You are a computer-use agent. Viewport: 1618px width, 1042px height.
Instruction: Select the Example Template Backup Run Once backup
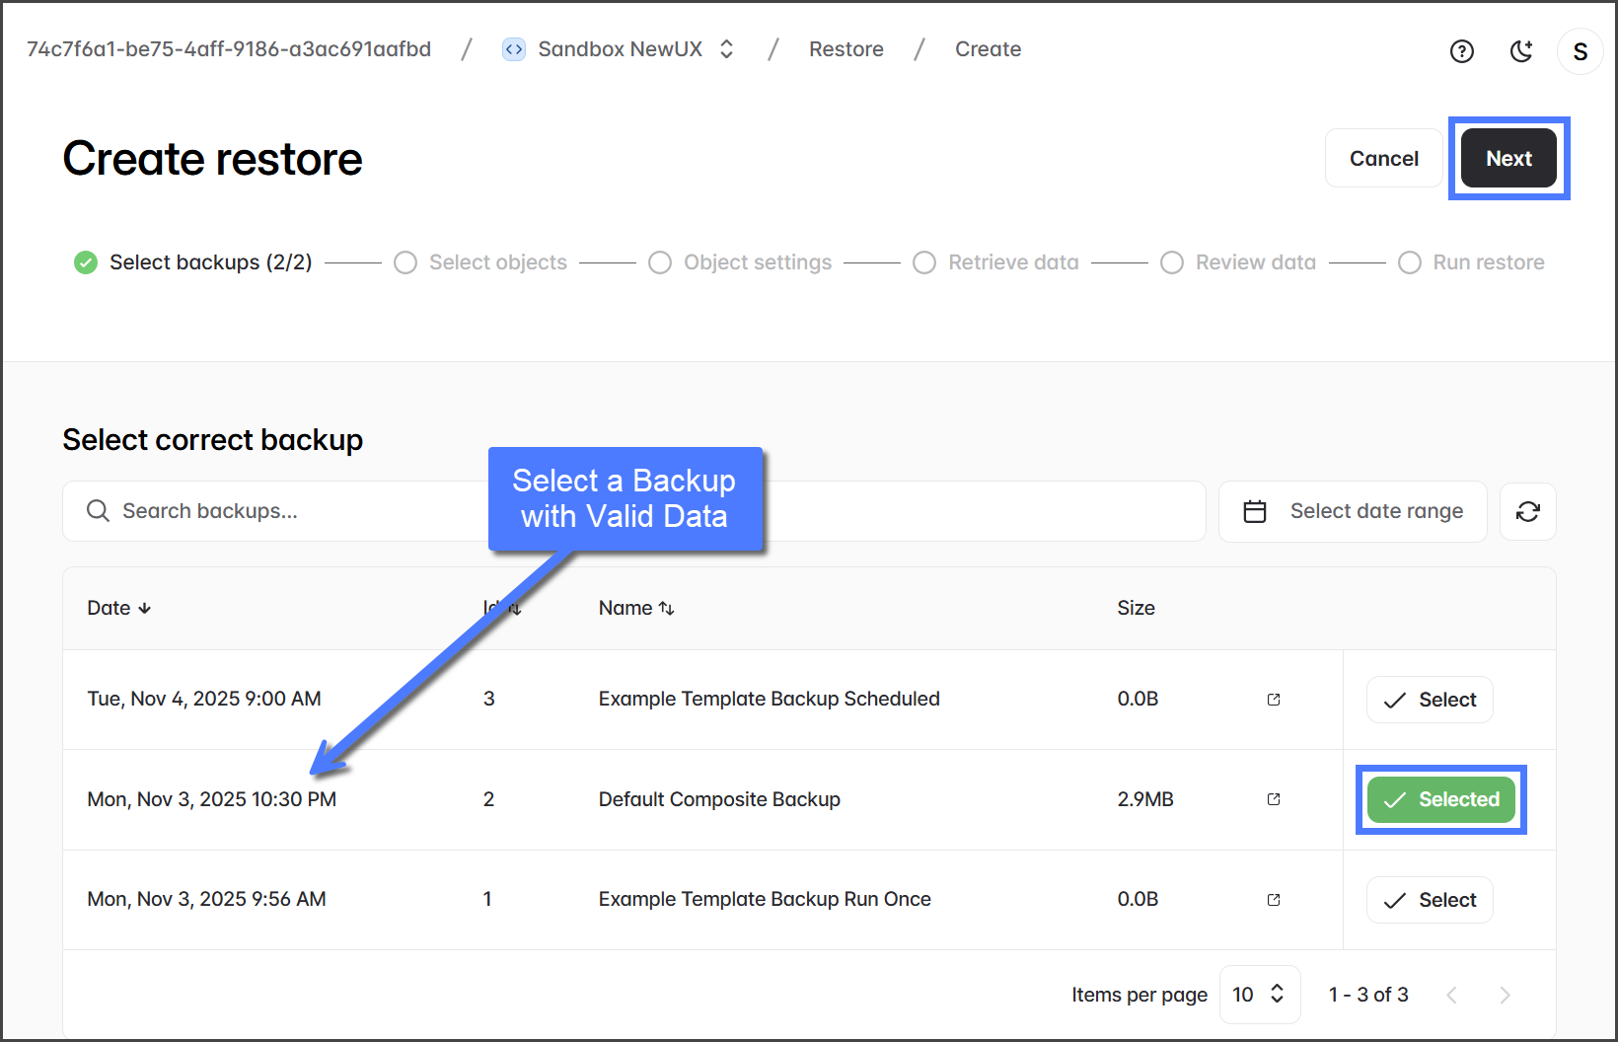(1429, 900)
